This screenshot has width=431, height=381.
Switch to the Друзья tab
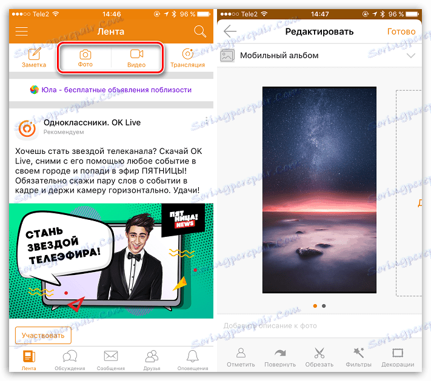click(152, 360)
